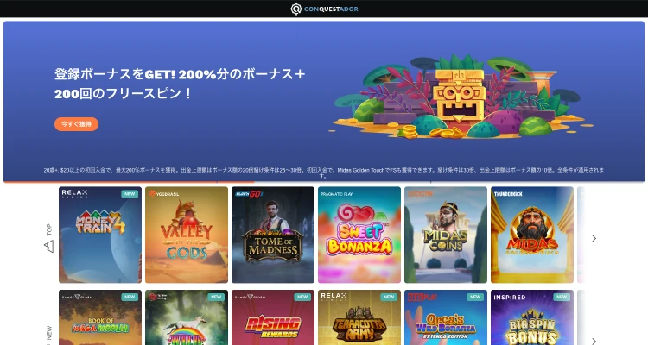Click NEW badge on Big Spin Bonus

562,297
